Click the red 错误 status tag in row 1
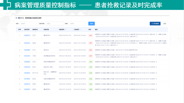Viewport: 184px width, 103px height. coord(91,35)
